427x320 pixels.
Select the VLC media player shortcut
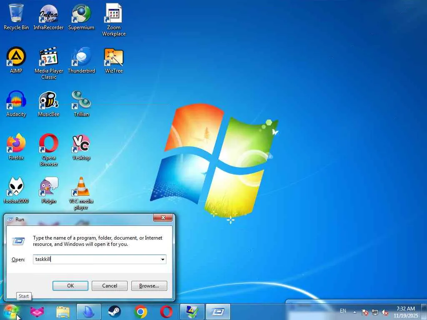pyautogui.click(x=81, y=193)
